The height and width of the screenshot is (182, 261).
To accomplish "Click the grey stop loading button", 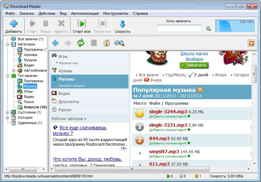I will tap(94, 43).
